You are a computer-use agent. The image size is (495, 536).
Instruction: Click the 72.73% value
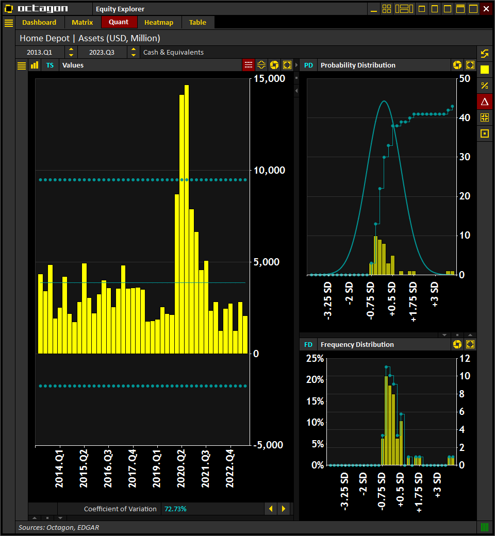tap(175, 509)
